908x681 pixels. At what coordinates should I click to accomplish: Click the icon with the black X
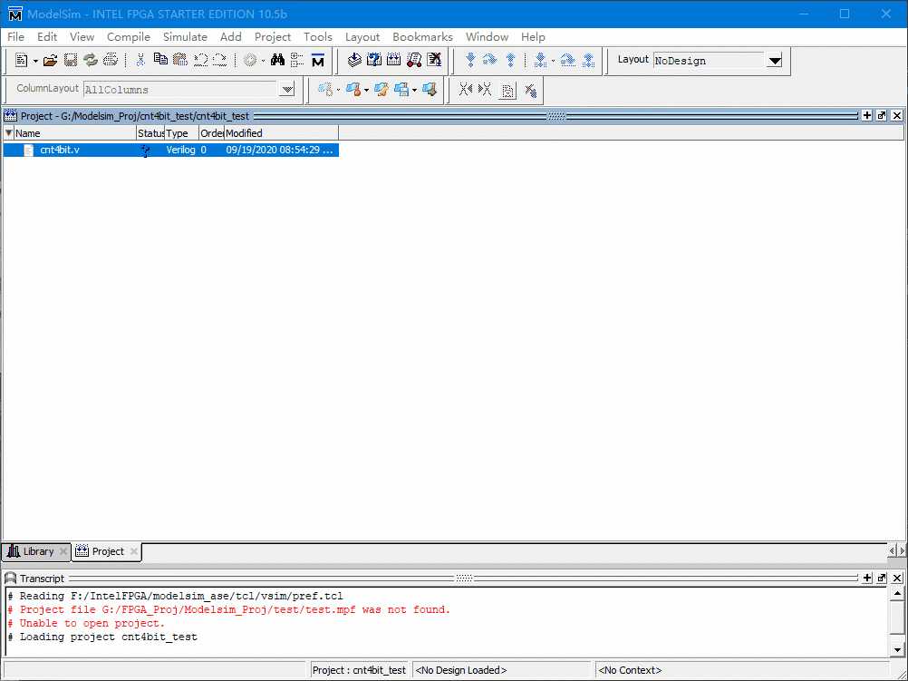pyautogui.click(x=434, y=60)
